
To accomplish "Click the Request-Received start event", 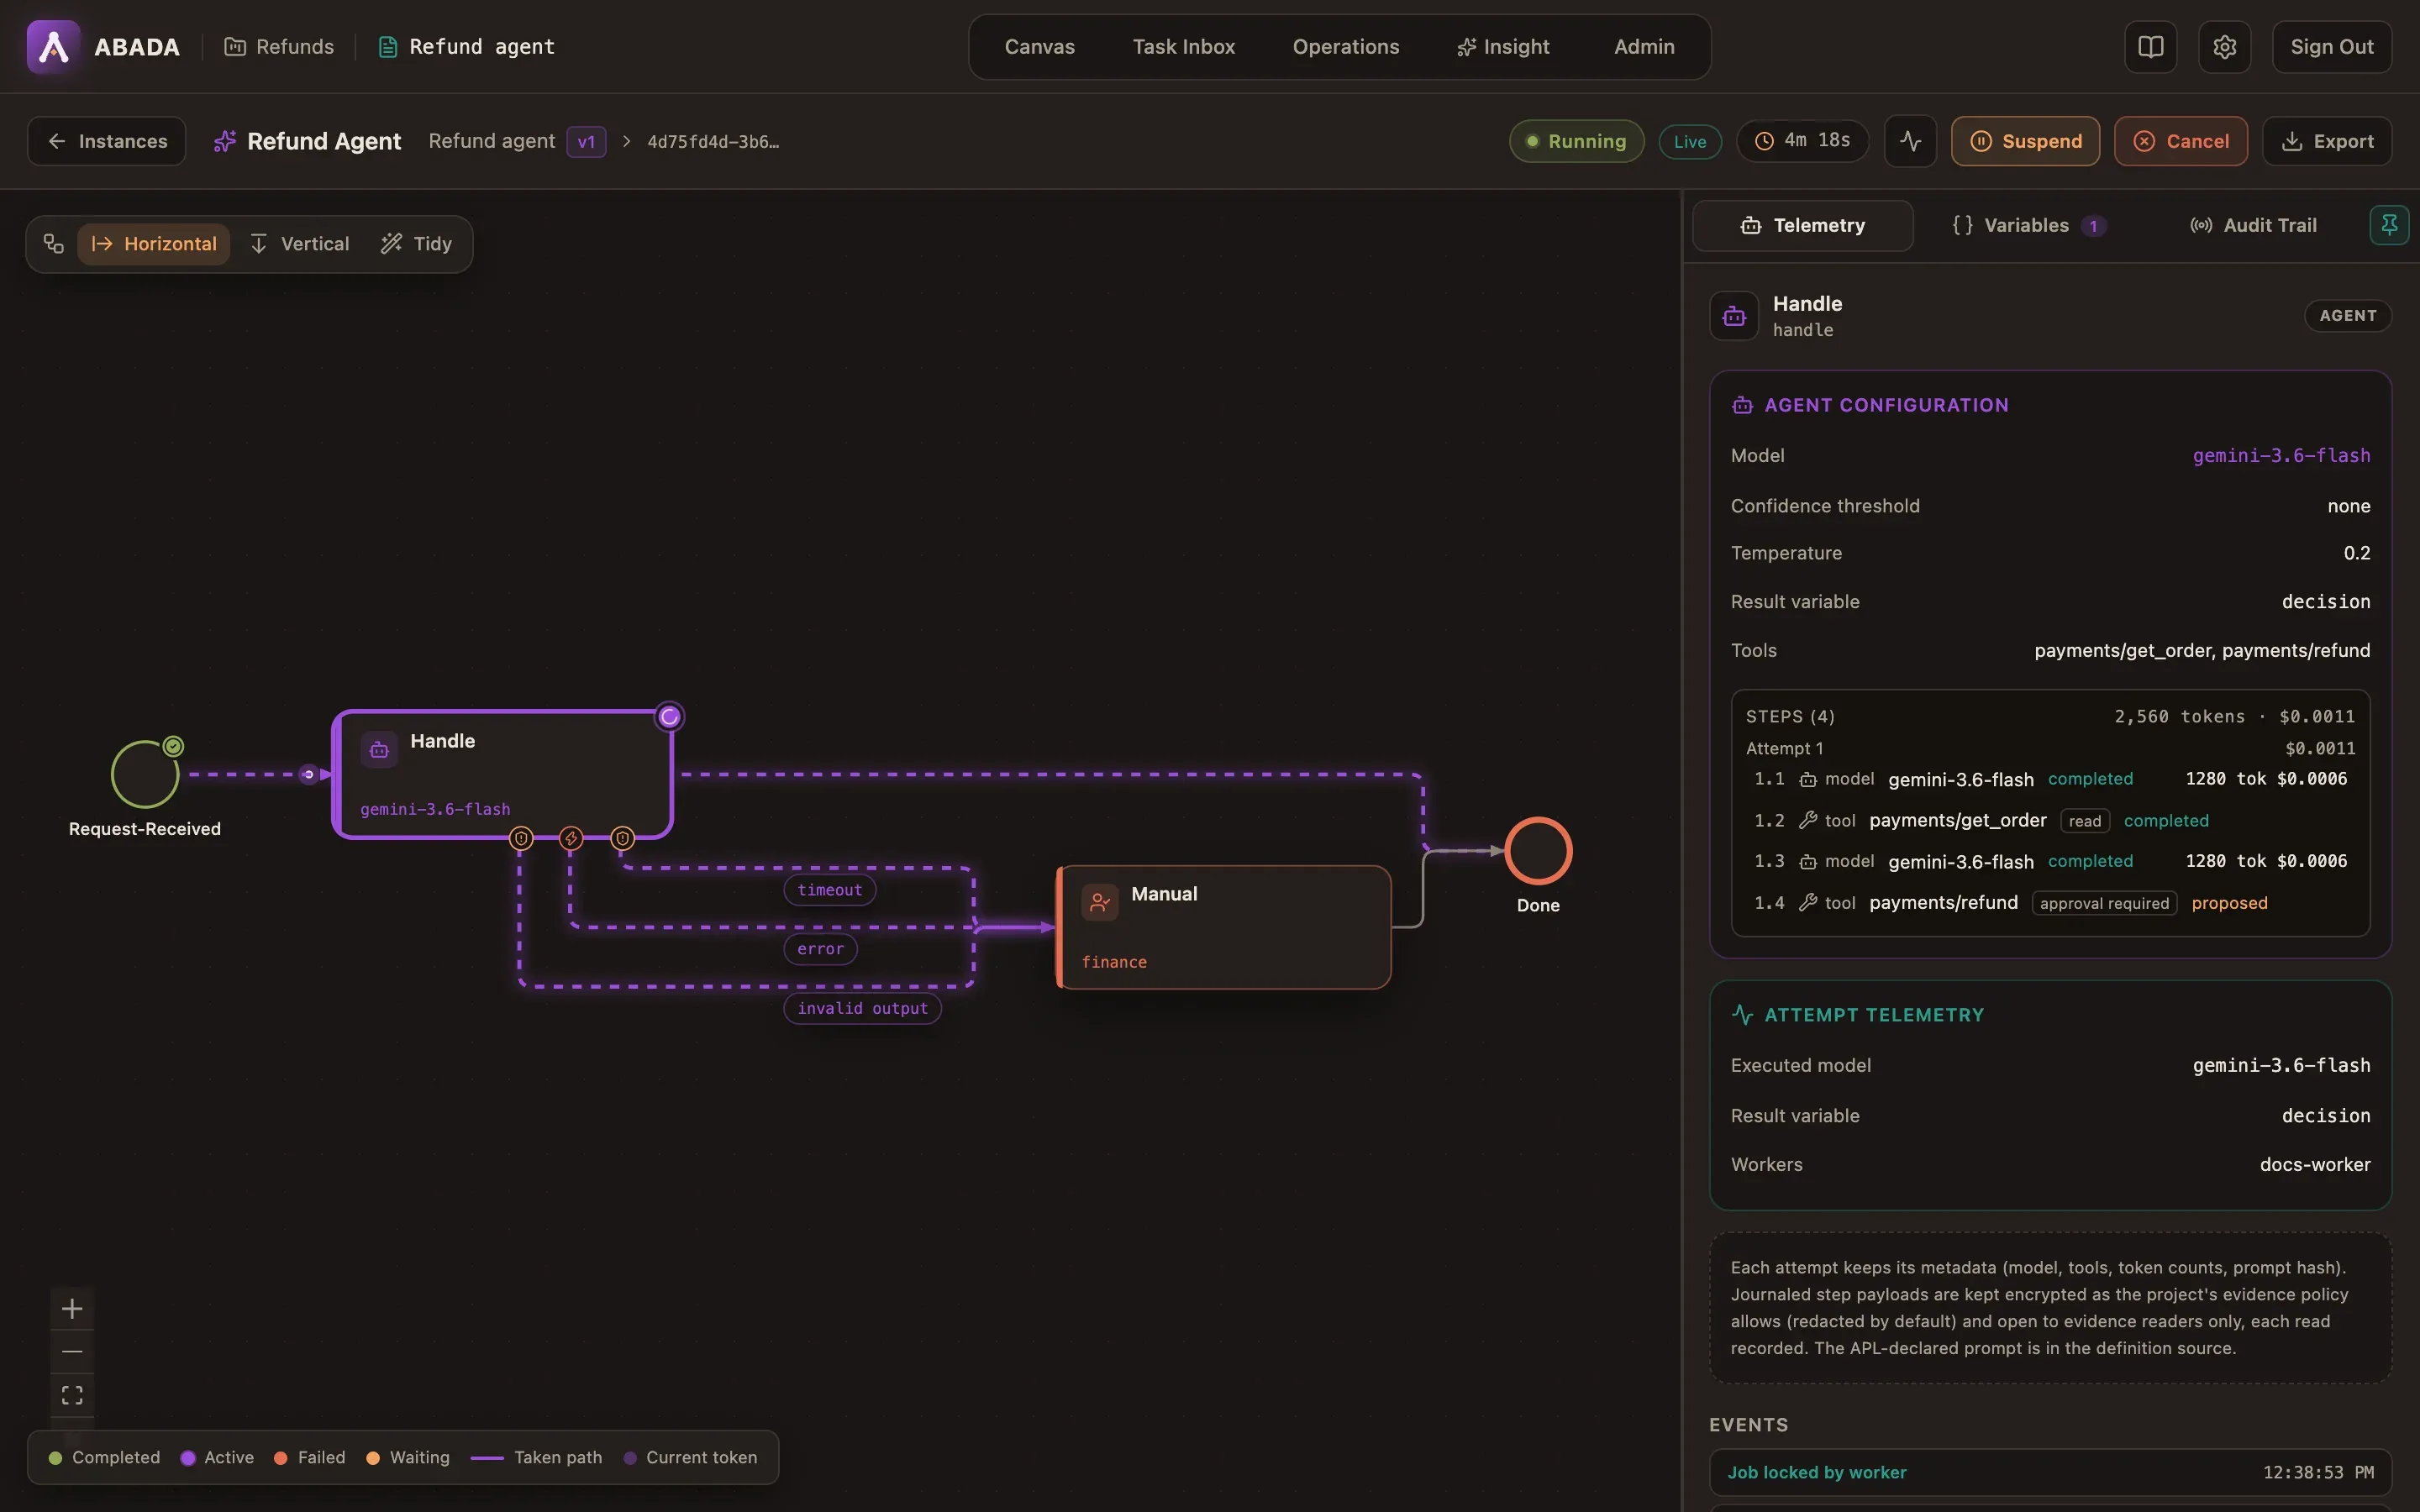I will [145, 774].
